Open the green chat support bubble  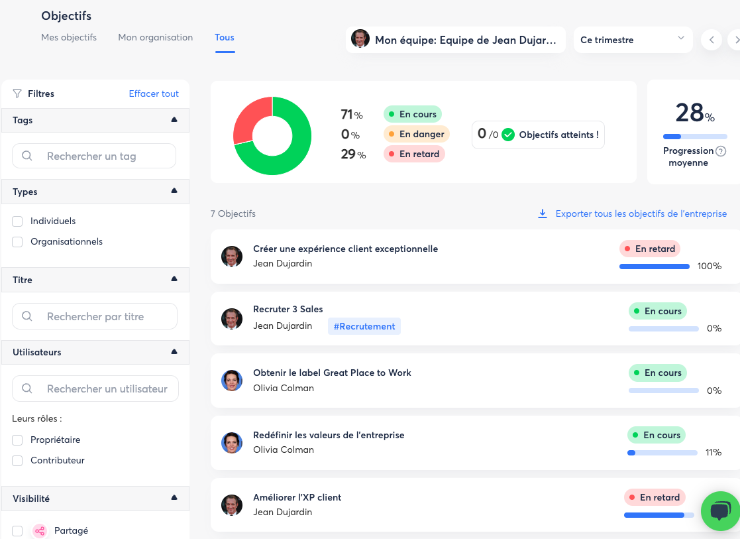(720, 510)
